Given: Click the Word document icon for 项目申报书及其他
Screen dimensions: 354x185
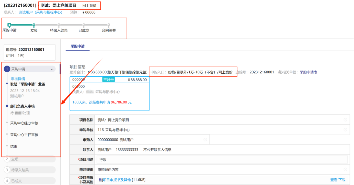Looking at the screenshot, I should coord(100,180).
